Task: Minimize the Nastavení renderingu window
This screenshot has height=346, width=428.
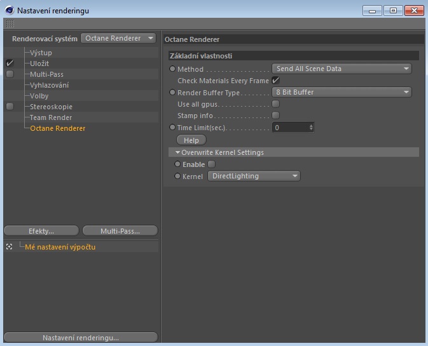Action: point(372,11)
